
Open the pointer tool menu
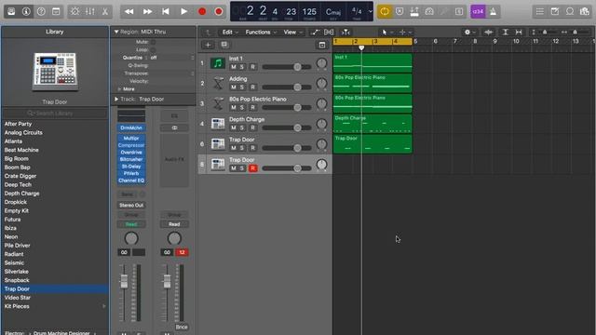pos(386,33)
